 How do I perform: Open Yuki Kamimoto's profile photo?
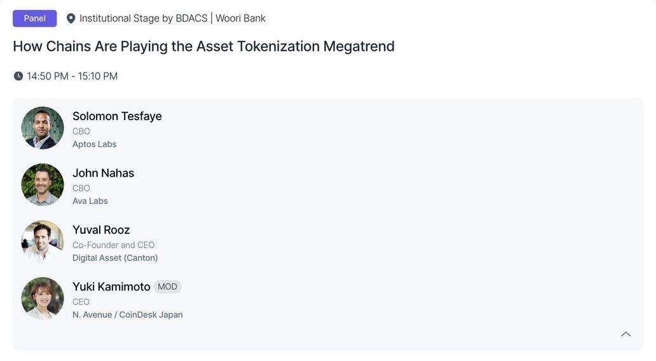click(43, 299)
